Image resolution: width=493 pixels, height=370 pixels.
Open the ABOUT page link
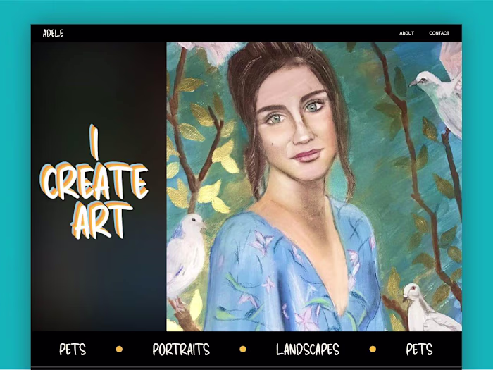[406, 33]
